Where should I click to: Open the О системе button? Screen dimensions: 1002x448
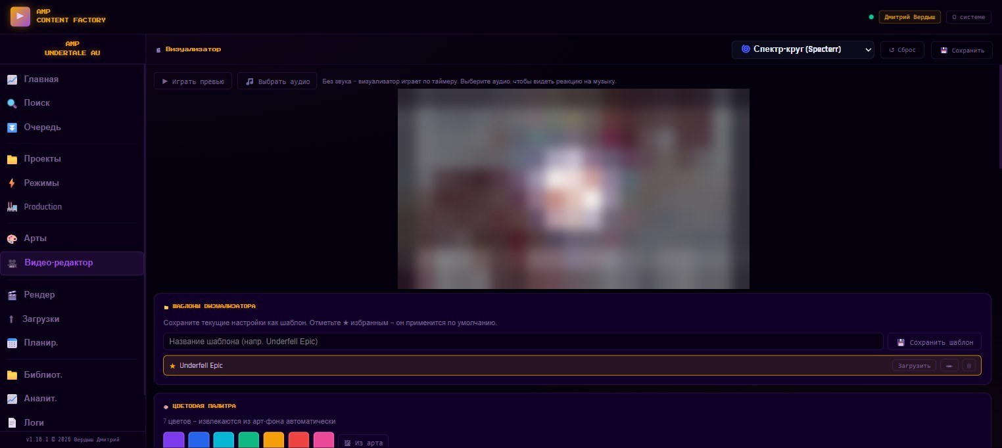(x=968, y=17)
